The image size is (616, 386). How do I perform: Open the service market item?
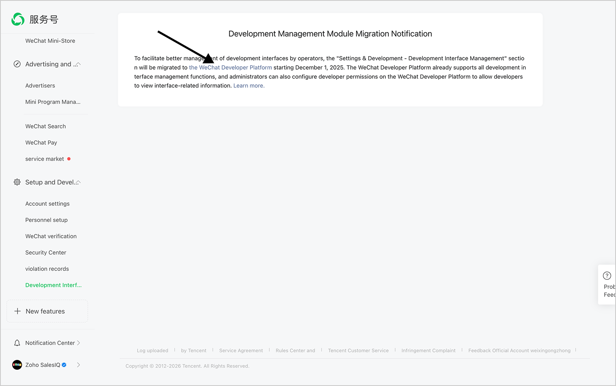point(45,159)
